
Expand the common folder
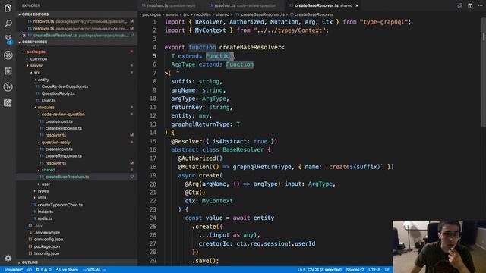[x=39, y=59]
